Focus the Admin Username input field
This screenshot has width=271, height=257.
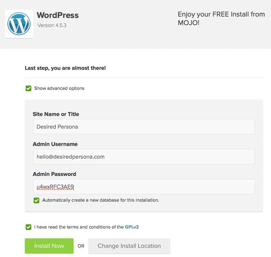[x=144, y=156]
